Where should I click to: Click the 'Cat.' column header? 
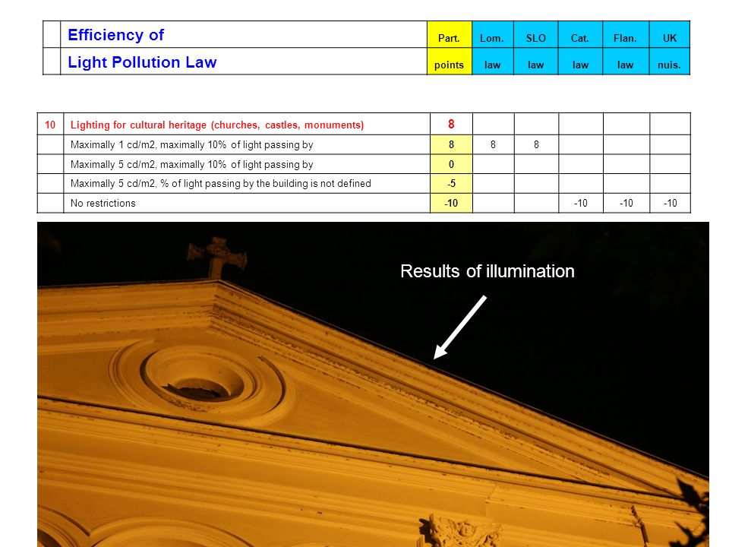[x=580, y=34]
